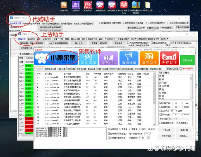The width and height of the screenshot is (201, 157).
Task: Open the 数据采集 chart tile
Action: click(109, 58)
